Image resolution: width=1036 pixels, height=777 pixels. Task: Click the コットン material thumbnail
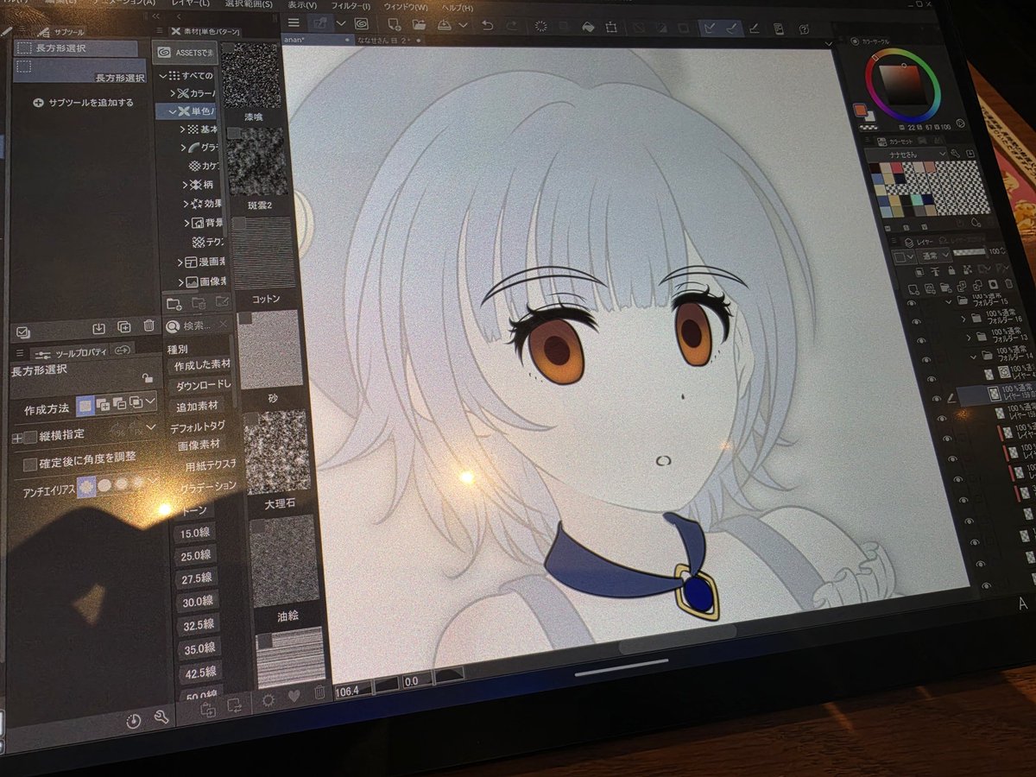click(x=262, y=251)
